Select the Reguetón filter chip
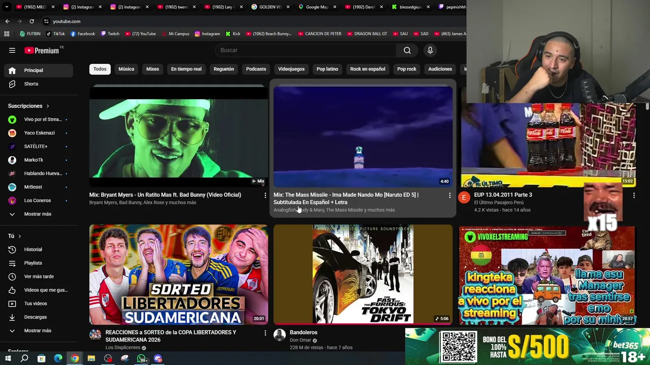 [224, 69]
